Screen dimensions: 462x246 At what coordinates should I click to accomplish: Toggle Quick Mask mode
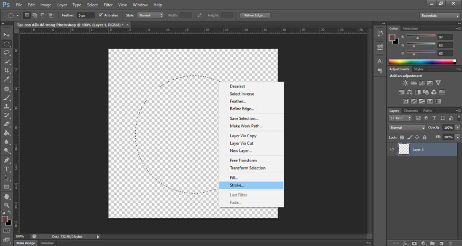[6, 231]
